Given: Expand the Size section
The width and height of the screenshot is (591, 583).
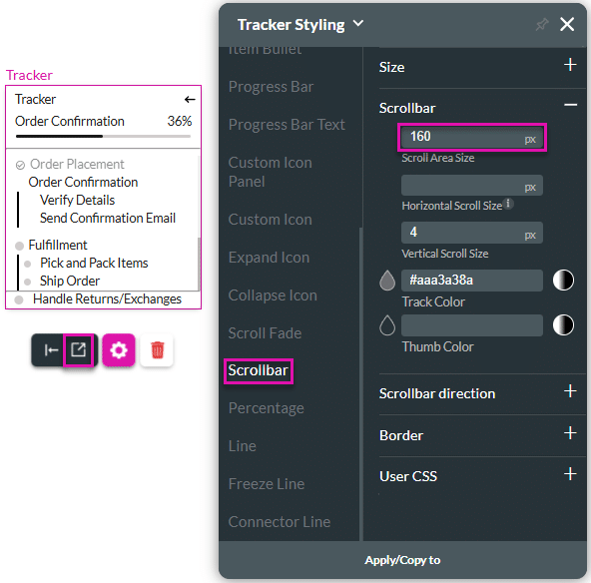Looking at the screenshot, I should click(x=570, y=65).
